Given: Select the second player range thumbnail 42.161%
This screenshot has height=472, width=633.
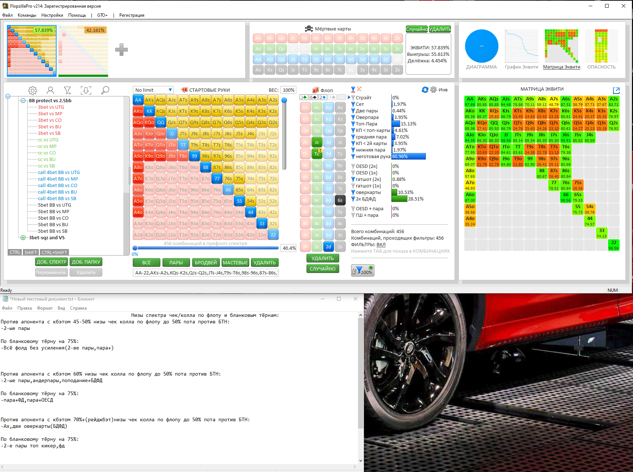Looking at the screenshot, I should [x=83, y=51].
